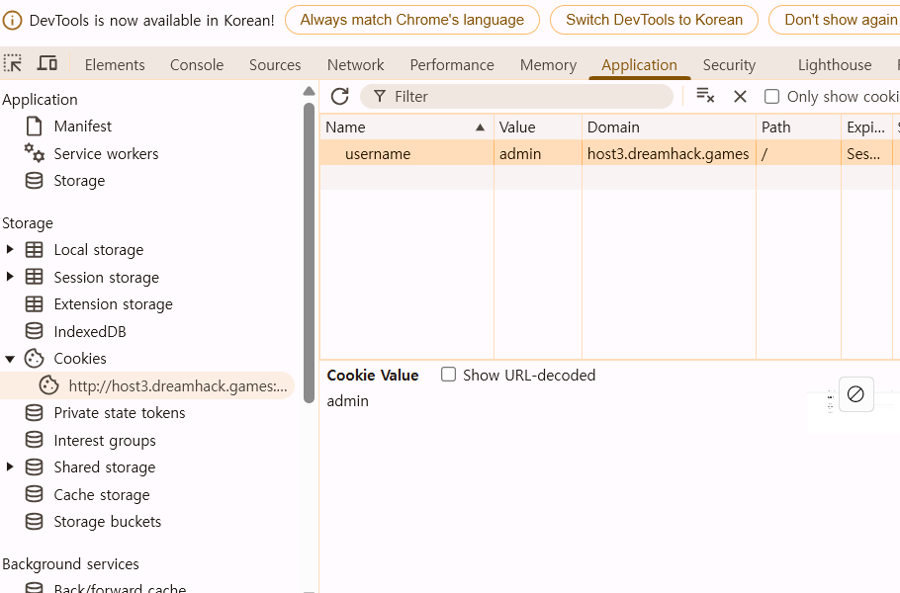Screen dimensions: 900x593
Task: Click Switch DevTools to Korean button
Action: pyautogui.click(x=654, y=20)
